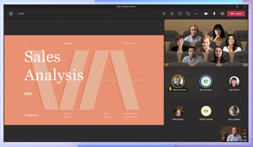Click the Sales Analysis Review window title

[x=126, y=6]
